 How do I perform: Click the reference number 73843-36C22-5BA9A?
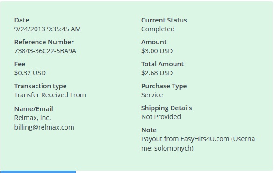[45, 51]
